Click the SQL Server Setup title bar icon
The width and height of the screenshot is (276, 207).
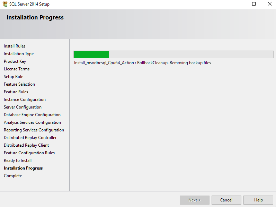pyautogui.click(x=5, y=4)
